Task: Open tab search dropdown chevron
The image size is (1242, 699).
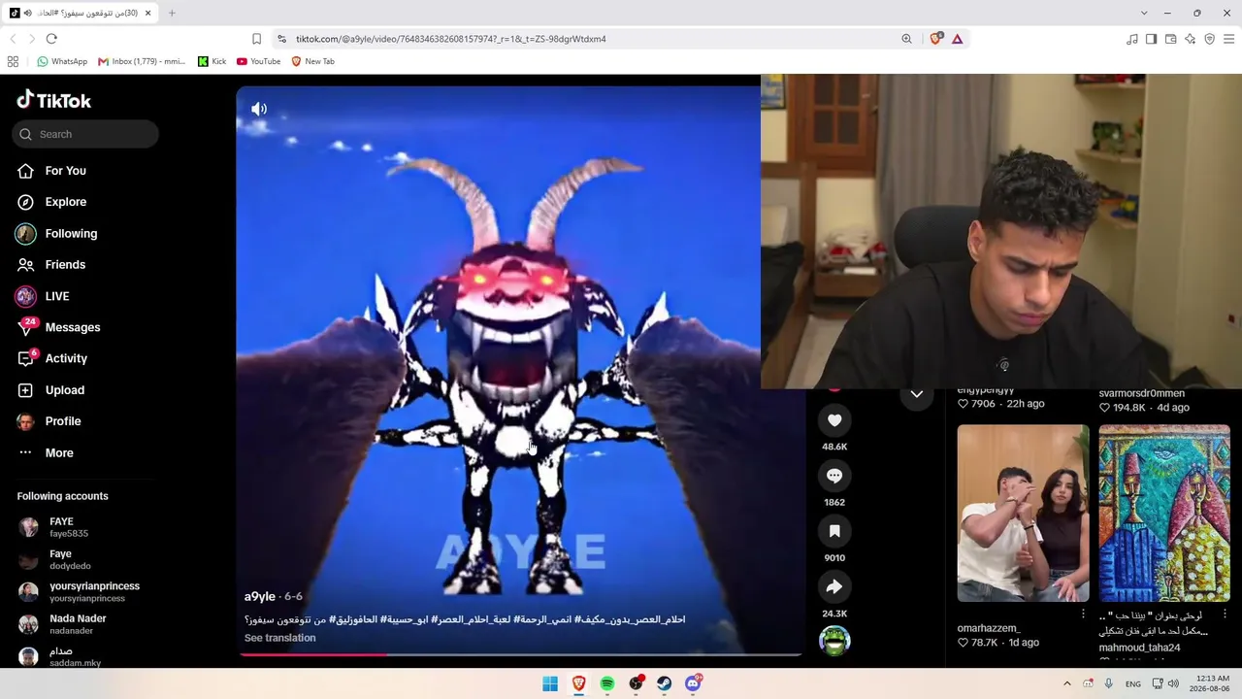Action: click(1144, 13)
